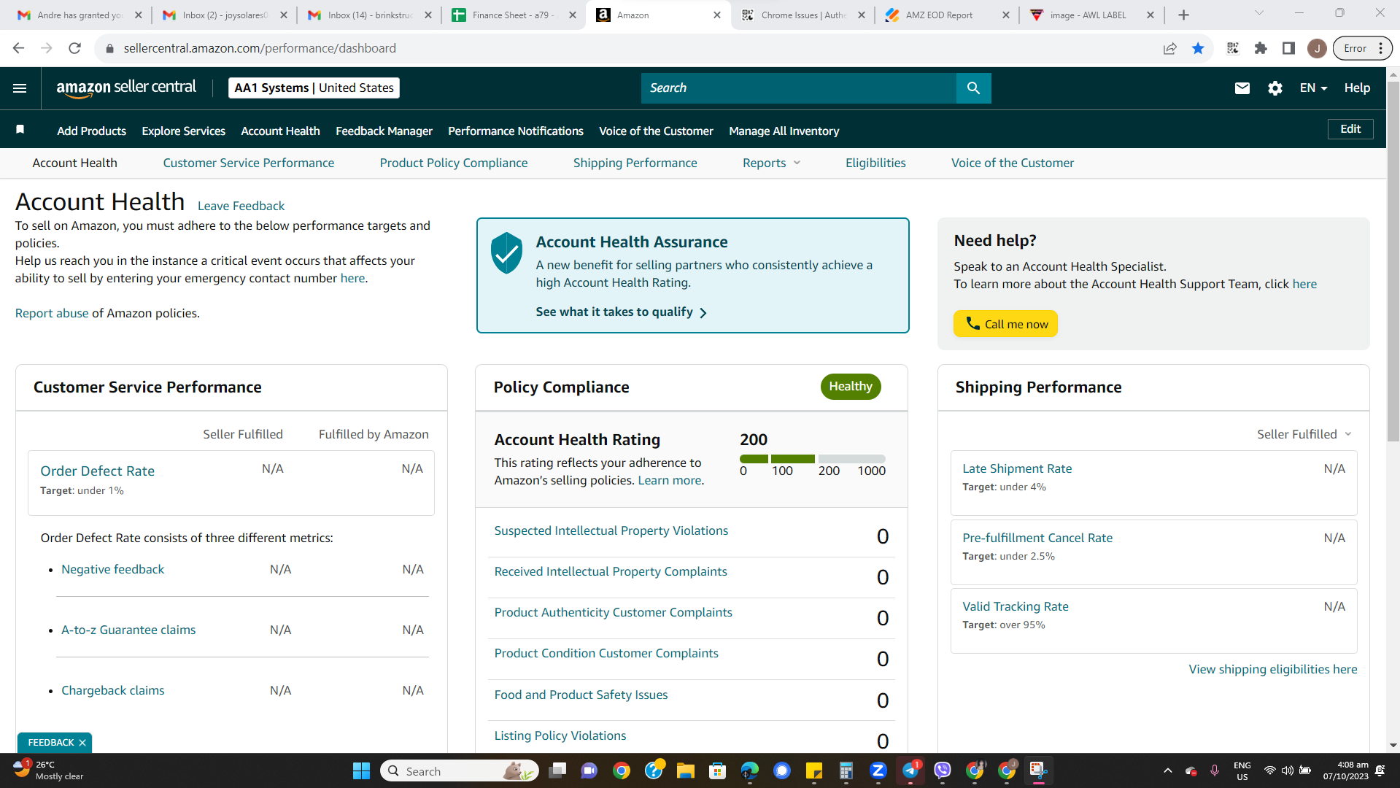
Task: Open the Order Defect Rate link
Action: pyautogui.click(x=97, y=471)
